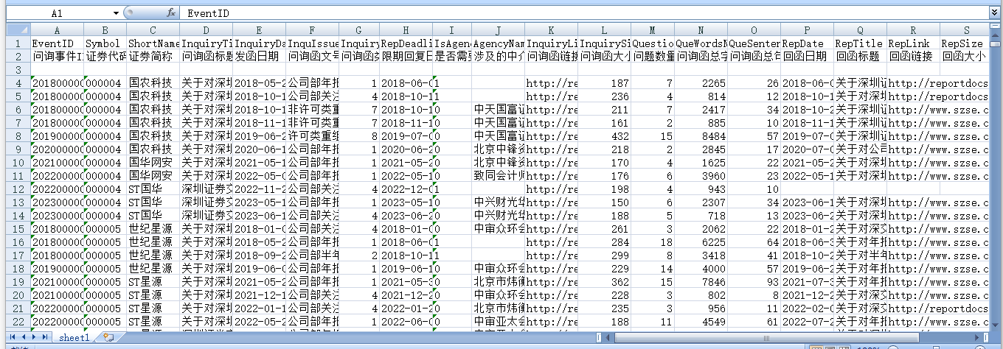1003x349 pixels.
Task: Select row 20 header
Action: click(x=18, y=295)
